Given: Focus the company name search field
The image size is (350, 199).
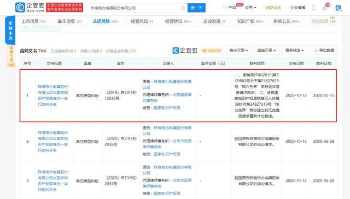Looking at the screenshot, I should pyautogui.click(x=134, y=8).
